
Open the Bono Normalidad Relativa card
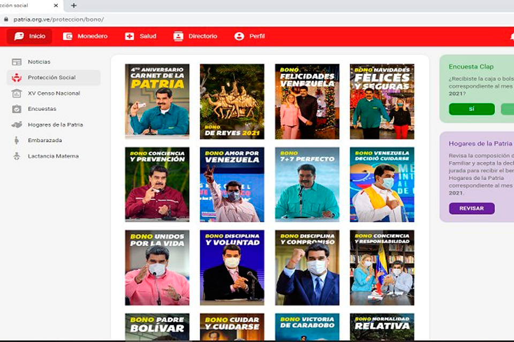tap(382, 327)
